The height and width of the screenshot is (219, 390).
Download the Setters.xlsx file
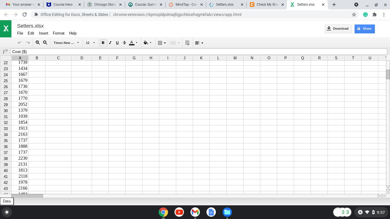pos(338,29)
